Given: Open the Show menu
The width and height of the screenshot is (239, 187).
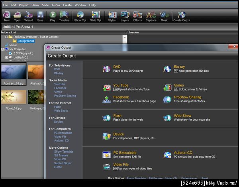Looking at the screenshot, I should pos(35,5).
